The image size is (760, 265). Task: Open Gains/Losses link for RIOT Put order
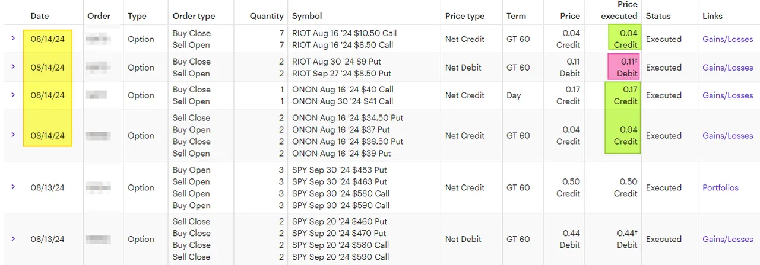pos(727,68)
